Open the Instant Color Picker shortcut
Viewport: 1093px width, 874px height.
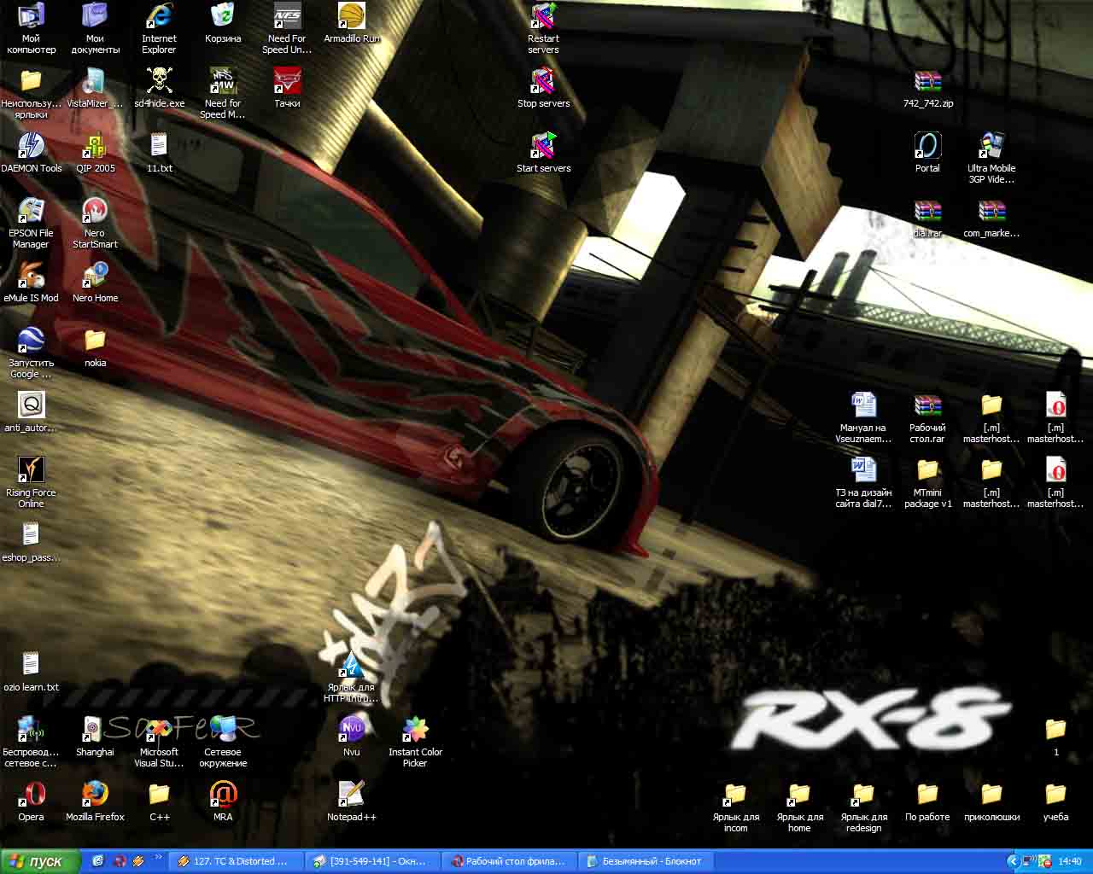coord(415,741)
